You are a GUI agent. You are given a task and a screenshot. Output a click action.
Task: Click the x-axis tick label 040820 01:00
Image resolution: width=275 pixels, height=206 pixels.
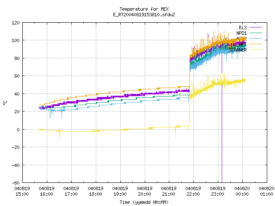pos(266,191)
